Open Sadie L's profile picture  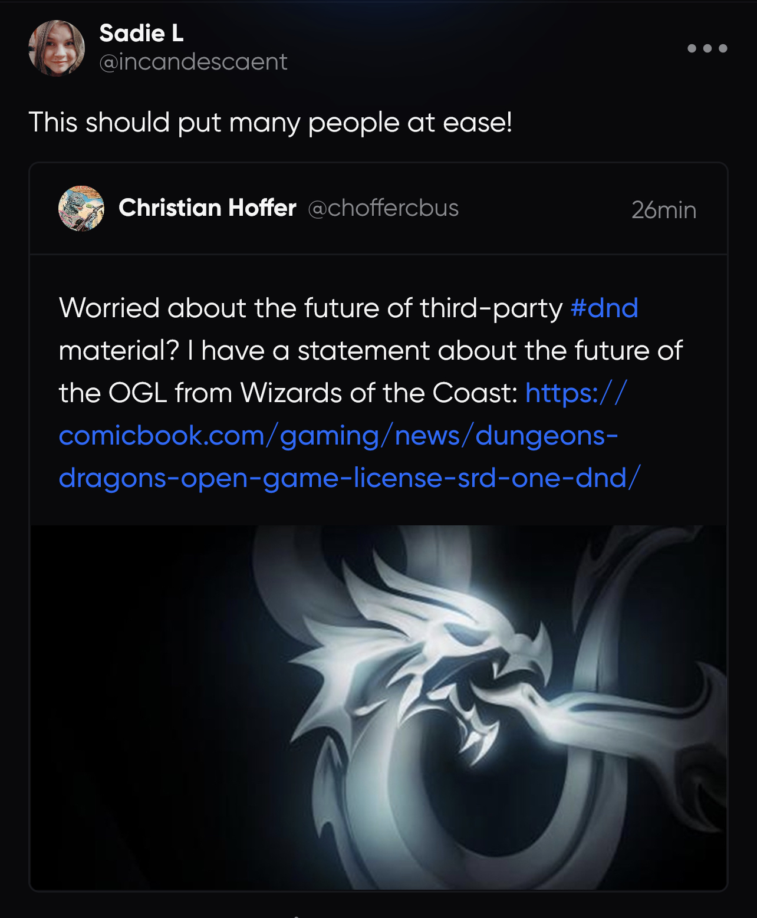coord(57,48)
